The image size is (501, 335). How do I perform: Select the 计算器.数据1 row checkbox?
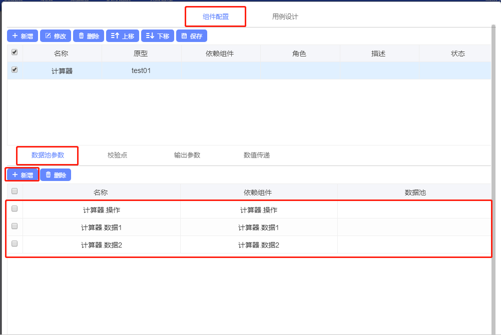tap(15, 226)
